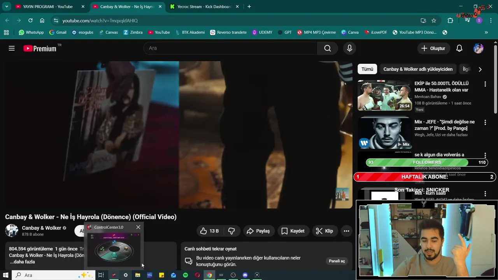Open MP4 MP3 Çevirme bookmark

click(x=317, y=32)
